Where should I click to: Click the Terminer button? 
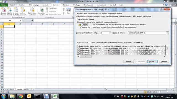(164, 62)
